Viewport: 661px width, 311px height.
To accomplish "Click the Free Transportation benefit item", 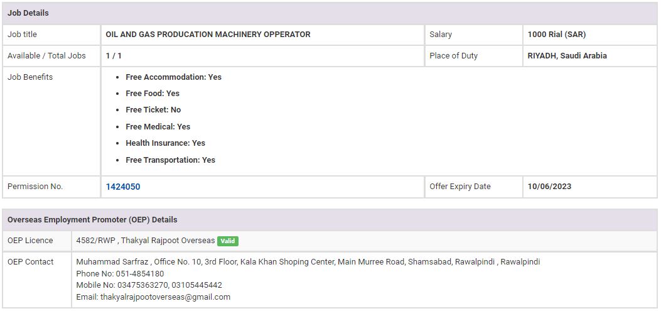I will (x=170, y=160).
